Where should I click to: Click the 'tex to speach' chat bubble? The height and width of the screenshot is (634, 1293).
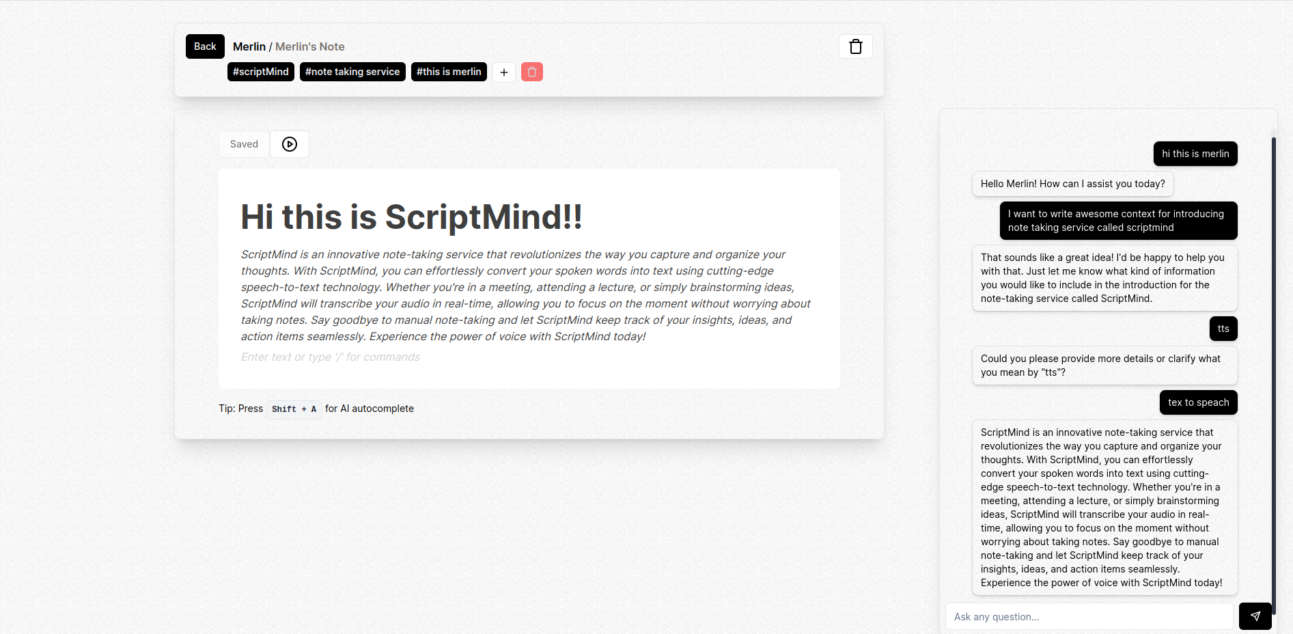(x=1198, y=402)
